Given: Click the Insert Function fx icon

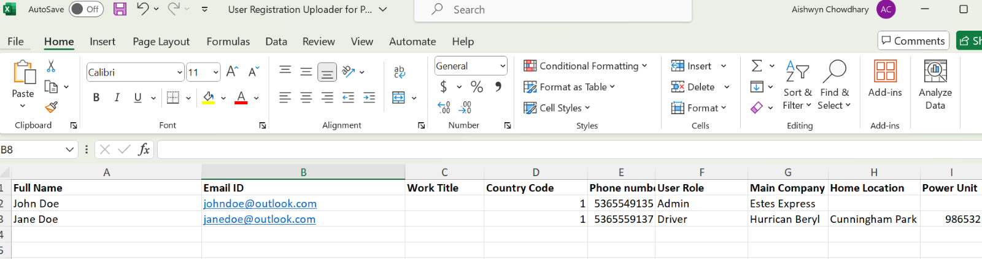Looking at the screenshot, I should coord(144,149).
